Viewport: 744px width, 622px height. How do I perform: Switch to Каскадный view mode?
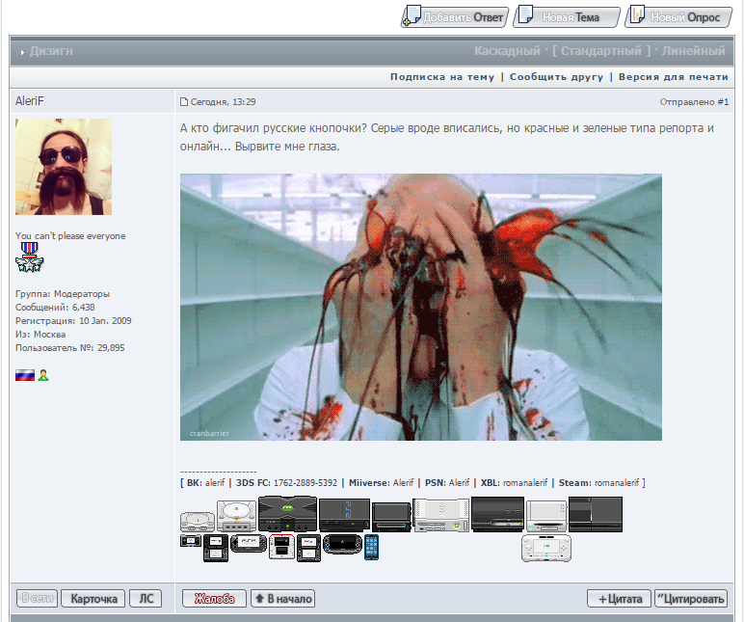pos(507,51)
